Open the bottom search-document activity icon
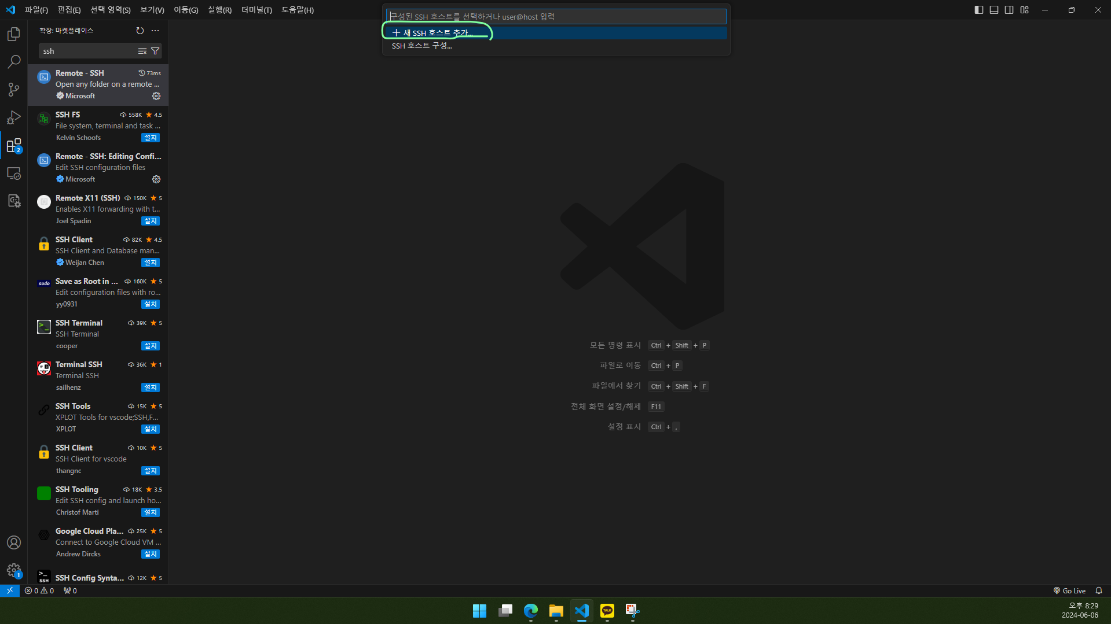Viewport: 1111px width, 624px height. tap(14, 201)
